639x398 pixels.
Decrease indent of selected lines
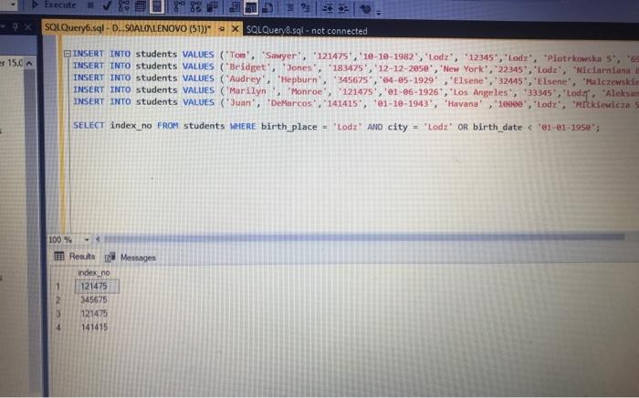coord(328,8)
